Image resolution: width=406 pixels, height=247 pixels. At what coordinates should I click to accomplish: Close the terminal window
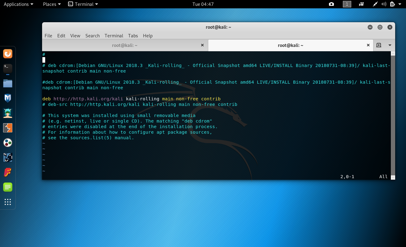(390, 27)
